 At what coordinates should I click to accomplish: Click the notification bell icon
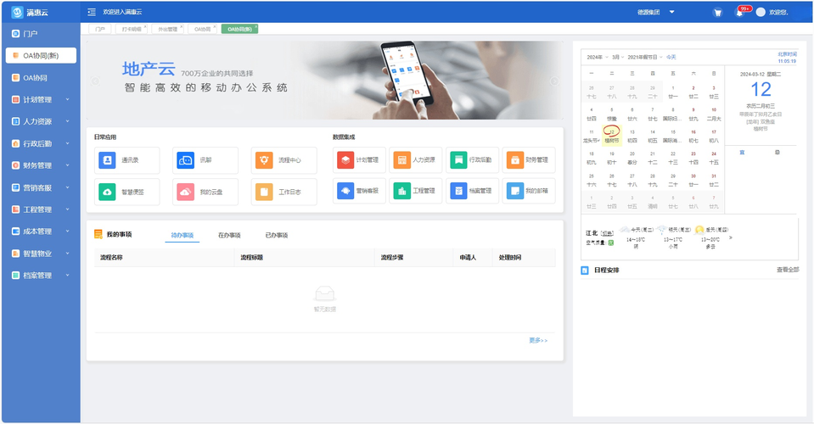(739, 13)
